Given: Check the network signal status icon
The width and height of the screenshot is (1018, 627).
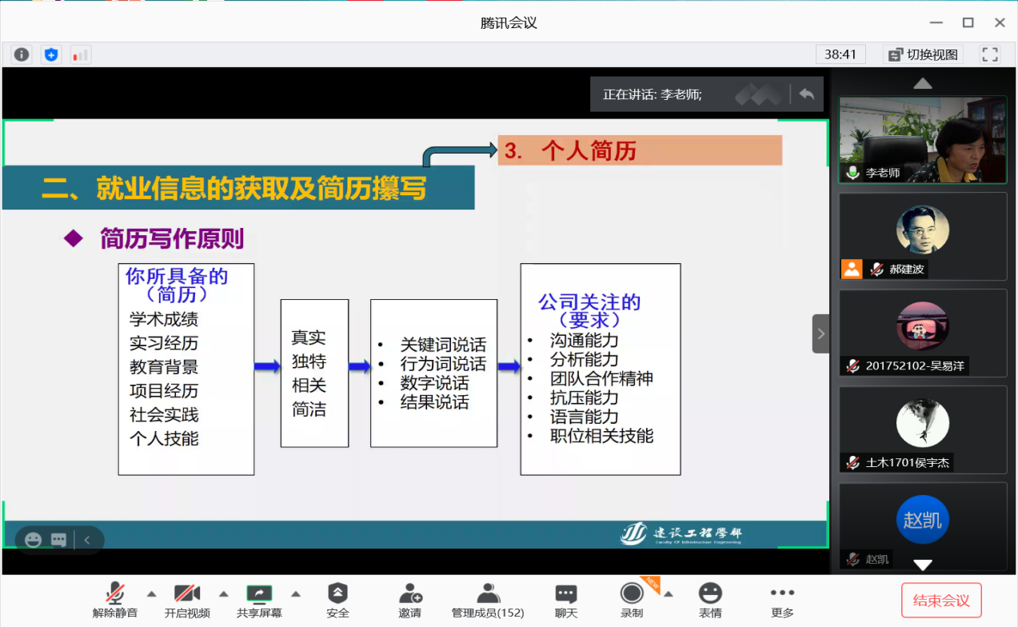Looking at the screenshot, I should point(80,54).
